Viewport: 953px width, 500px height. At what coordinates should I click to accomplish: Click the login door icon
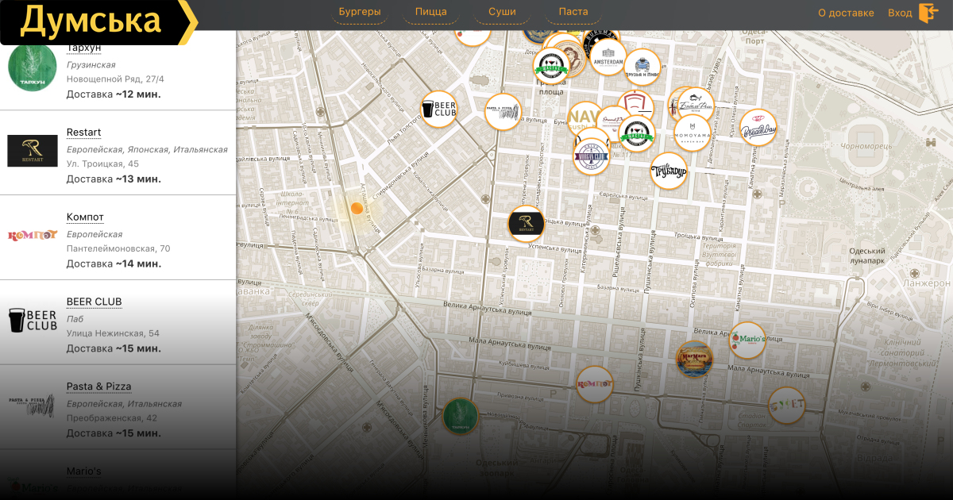click(x=928, y=13)
